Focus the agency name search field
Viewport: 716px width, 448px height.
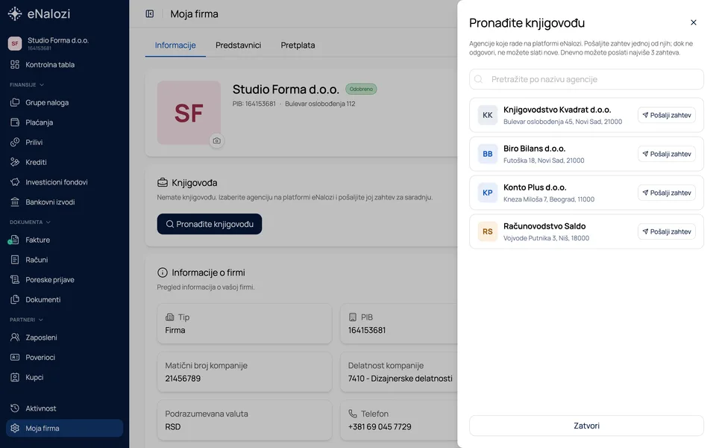pyautogui.click(x=586, y=80)
